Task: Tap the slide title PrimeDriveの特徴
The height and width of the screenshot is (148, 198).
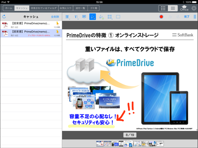Action: tap(86, 35)
